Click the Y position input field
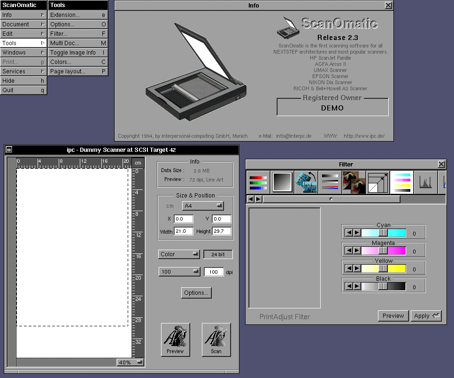 [x=222, y=219]
